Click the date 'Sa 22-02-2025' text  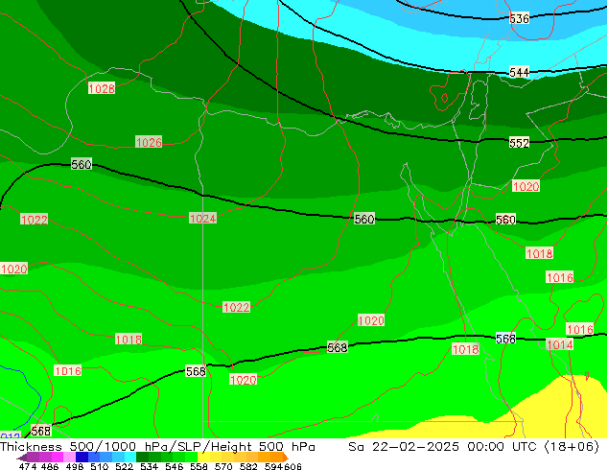404,447
